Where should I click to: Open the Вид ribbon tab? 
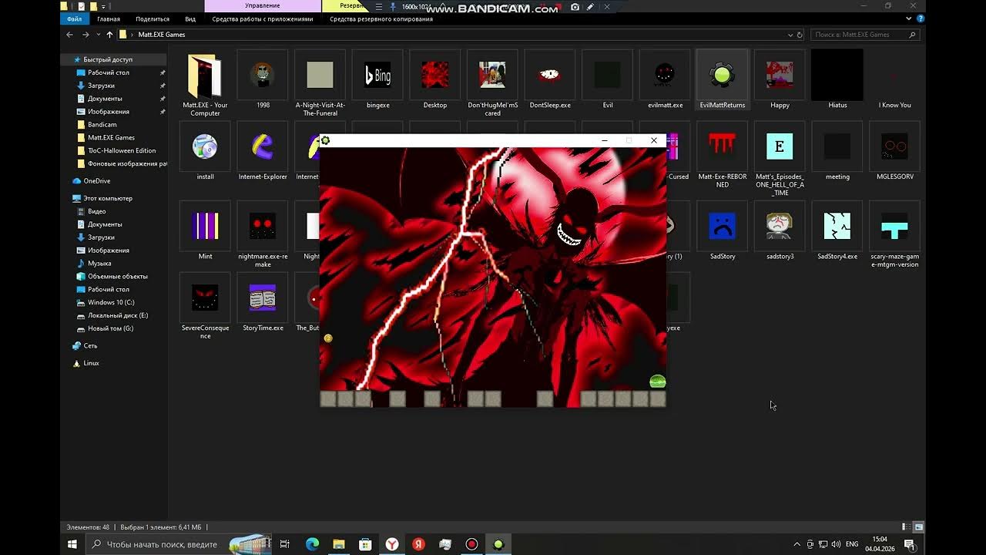coord(190,19)
